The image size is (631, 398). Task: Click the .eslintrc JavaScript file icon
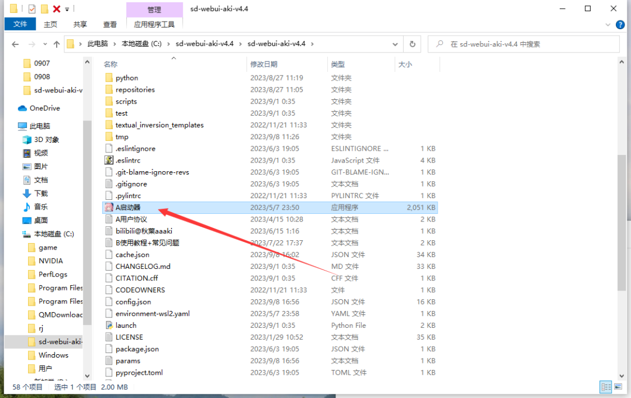(109, 160)
